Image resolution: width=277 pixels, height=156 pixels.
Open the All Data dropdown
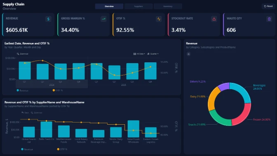point(139,54)
